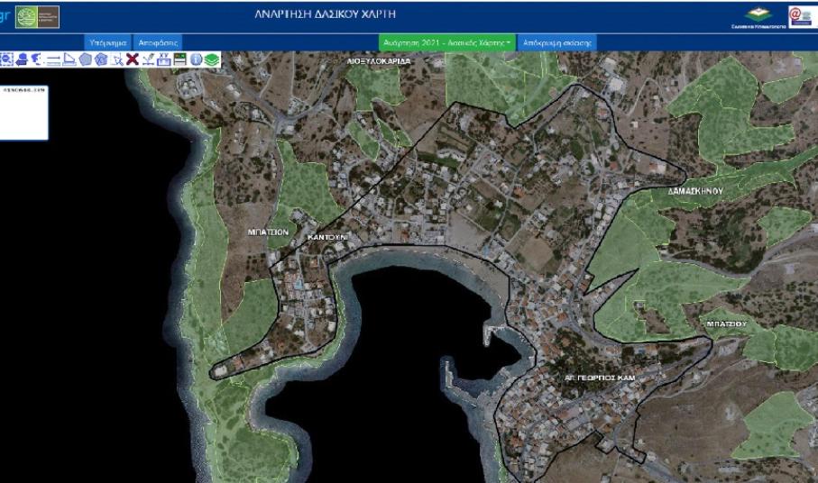The width and height of the screenshot is (818, 483).
Task: Click the red X clear tool
Action: [x=133, y=59]
